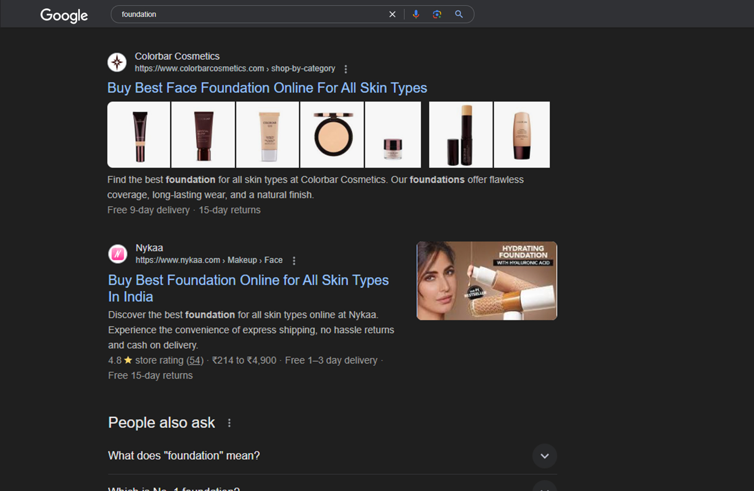Click Colorbar Cosmetics site name
This screenshot has width=754, height=491.
click(x=177, y=56)
